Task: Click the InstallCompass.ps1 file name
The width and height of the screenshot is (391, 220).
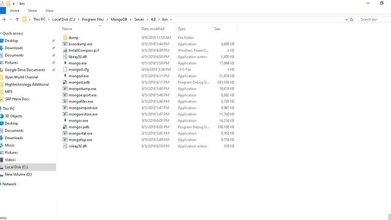Action: click(84, 50)
